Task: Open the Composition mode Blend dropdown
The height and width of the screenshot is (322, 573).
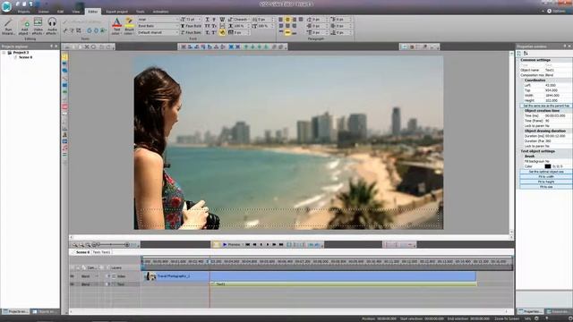Action: point(558,75)
